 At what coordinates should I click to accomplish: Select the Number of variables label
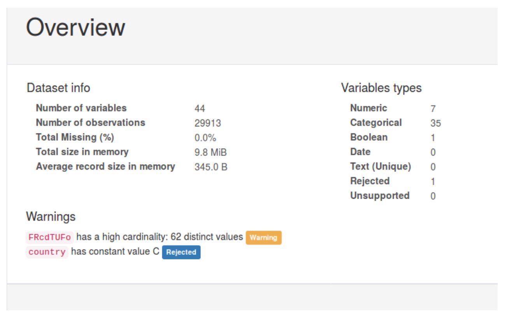(x=81, y=108)
